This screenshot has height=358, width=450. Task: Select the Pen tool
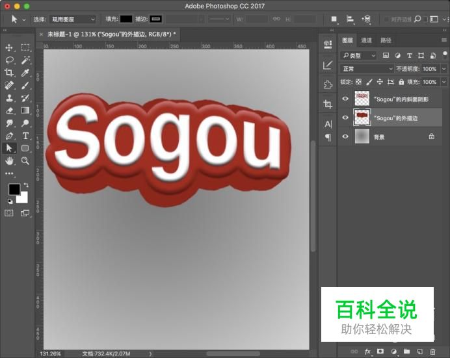9,136
